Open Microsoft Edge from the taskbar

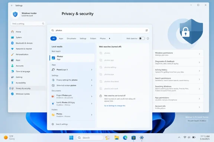coord(125,138)
